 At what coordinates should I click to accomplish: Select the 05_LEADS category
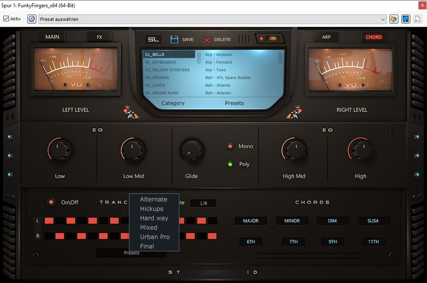point(169,85)
